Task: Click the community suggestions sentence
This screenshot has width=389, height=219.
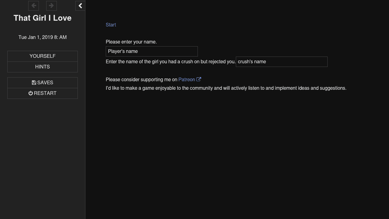Action: (226, 88)
